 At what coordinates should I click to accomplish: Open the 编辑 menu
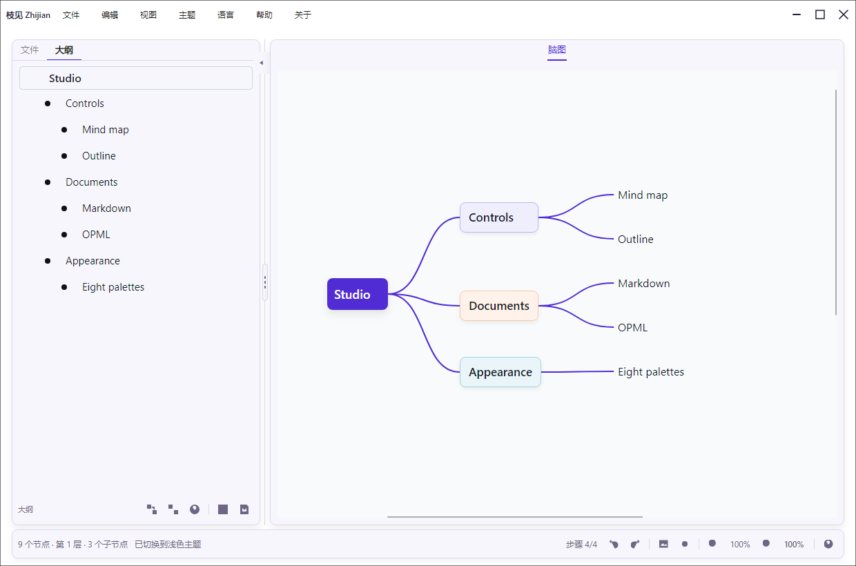click(110, 14)
